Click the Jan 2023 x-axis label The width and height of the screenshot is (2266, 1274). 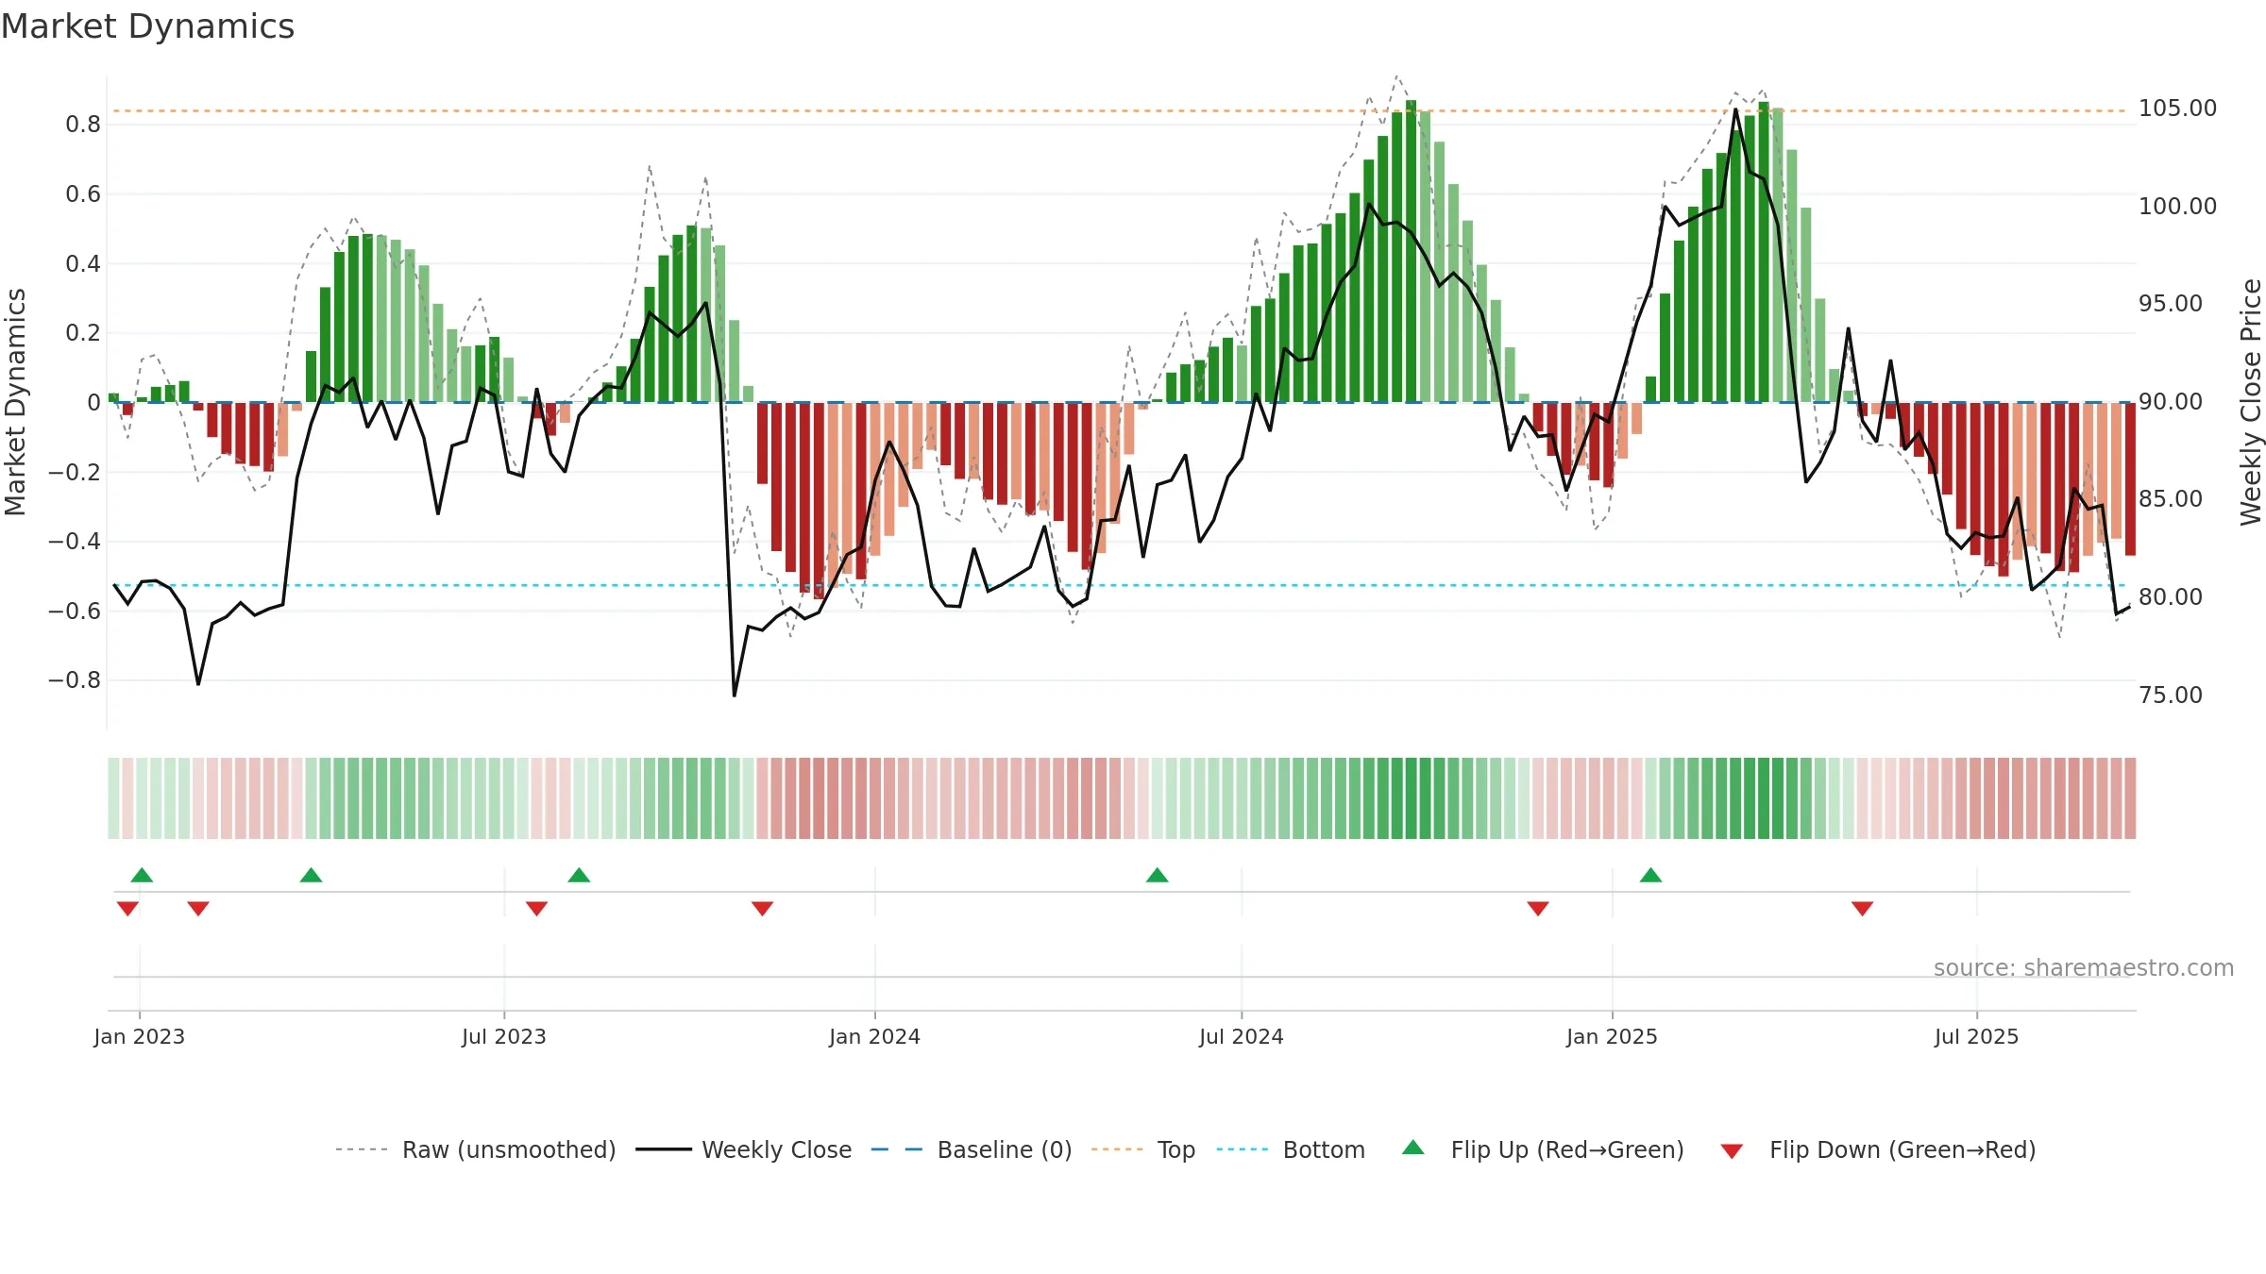coord(140,1036)
